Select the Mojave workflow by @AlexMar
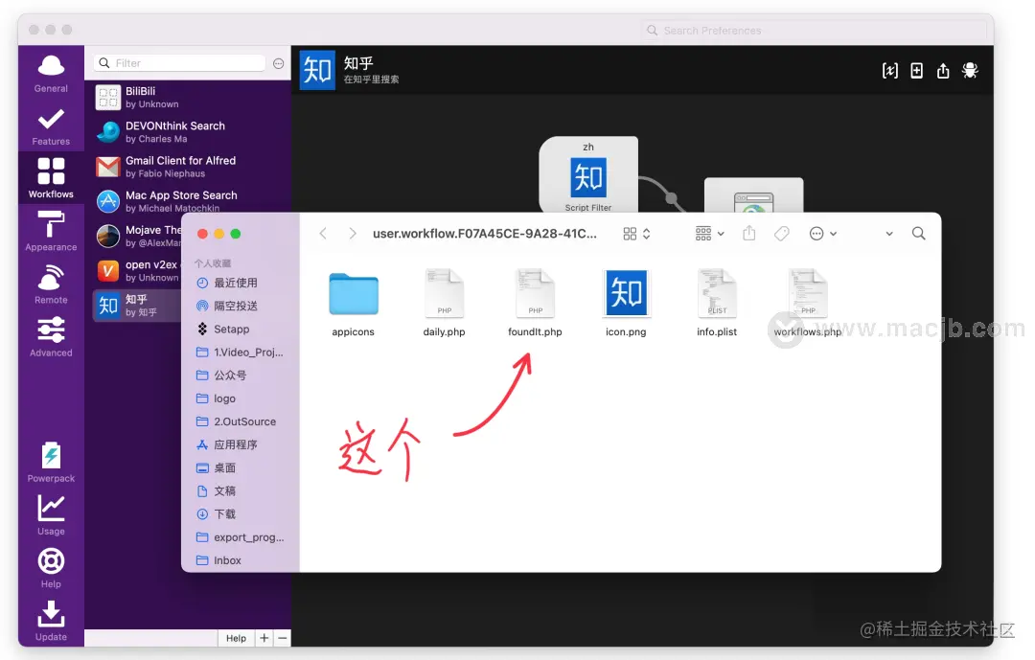The height and width of the screenshot is (660, 1035). point(137,237)
